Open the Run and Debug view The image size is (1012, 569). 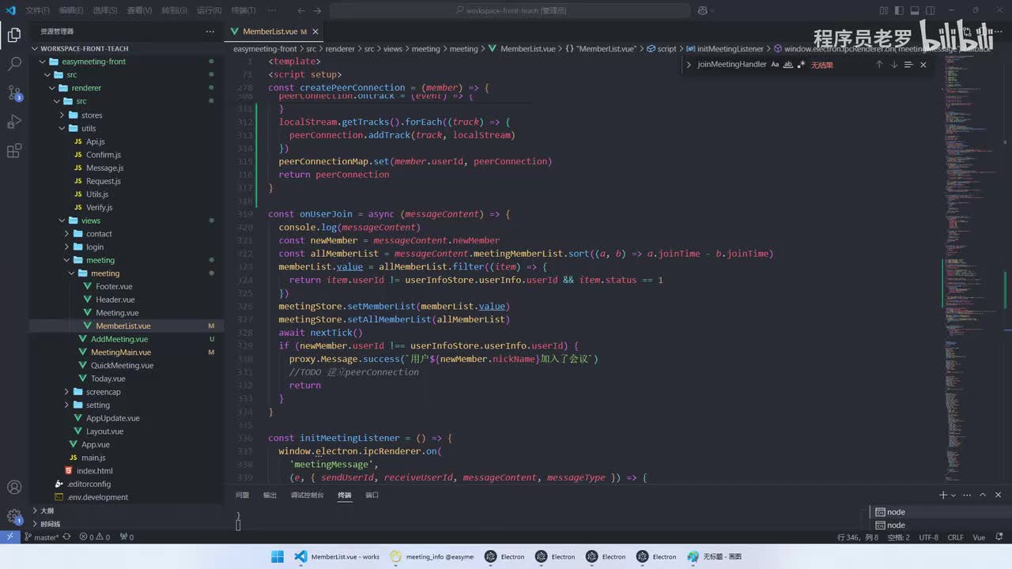(x=14, y=122)
